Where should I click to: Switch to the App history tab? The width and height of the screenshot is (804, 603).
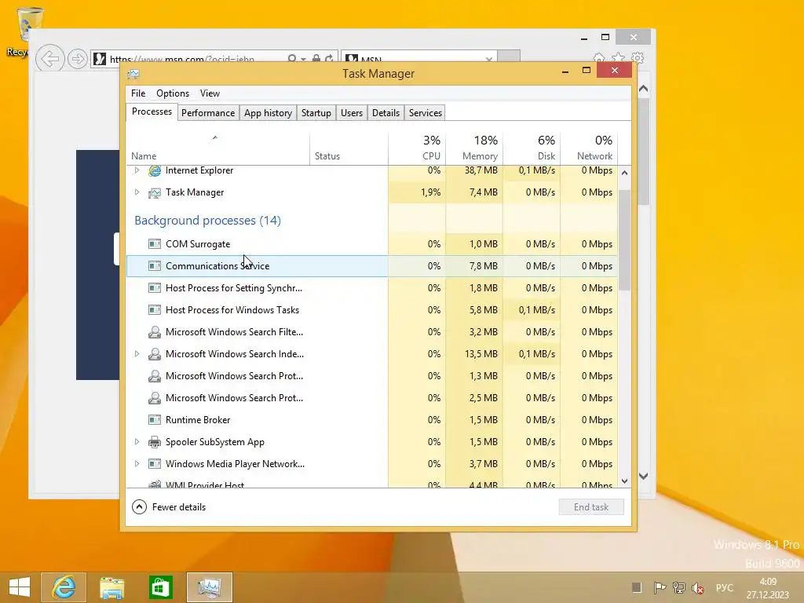point(268,113)
